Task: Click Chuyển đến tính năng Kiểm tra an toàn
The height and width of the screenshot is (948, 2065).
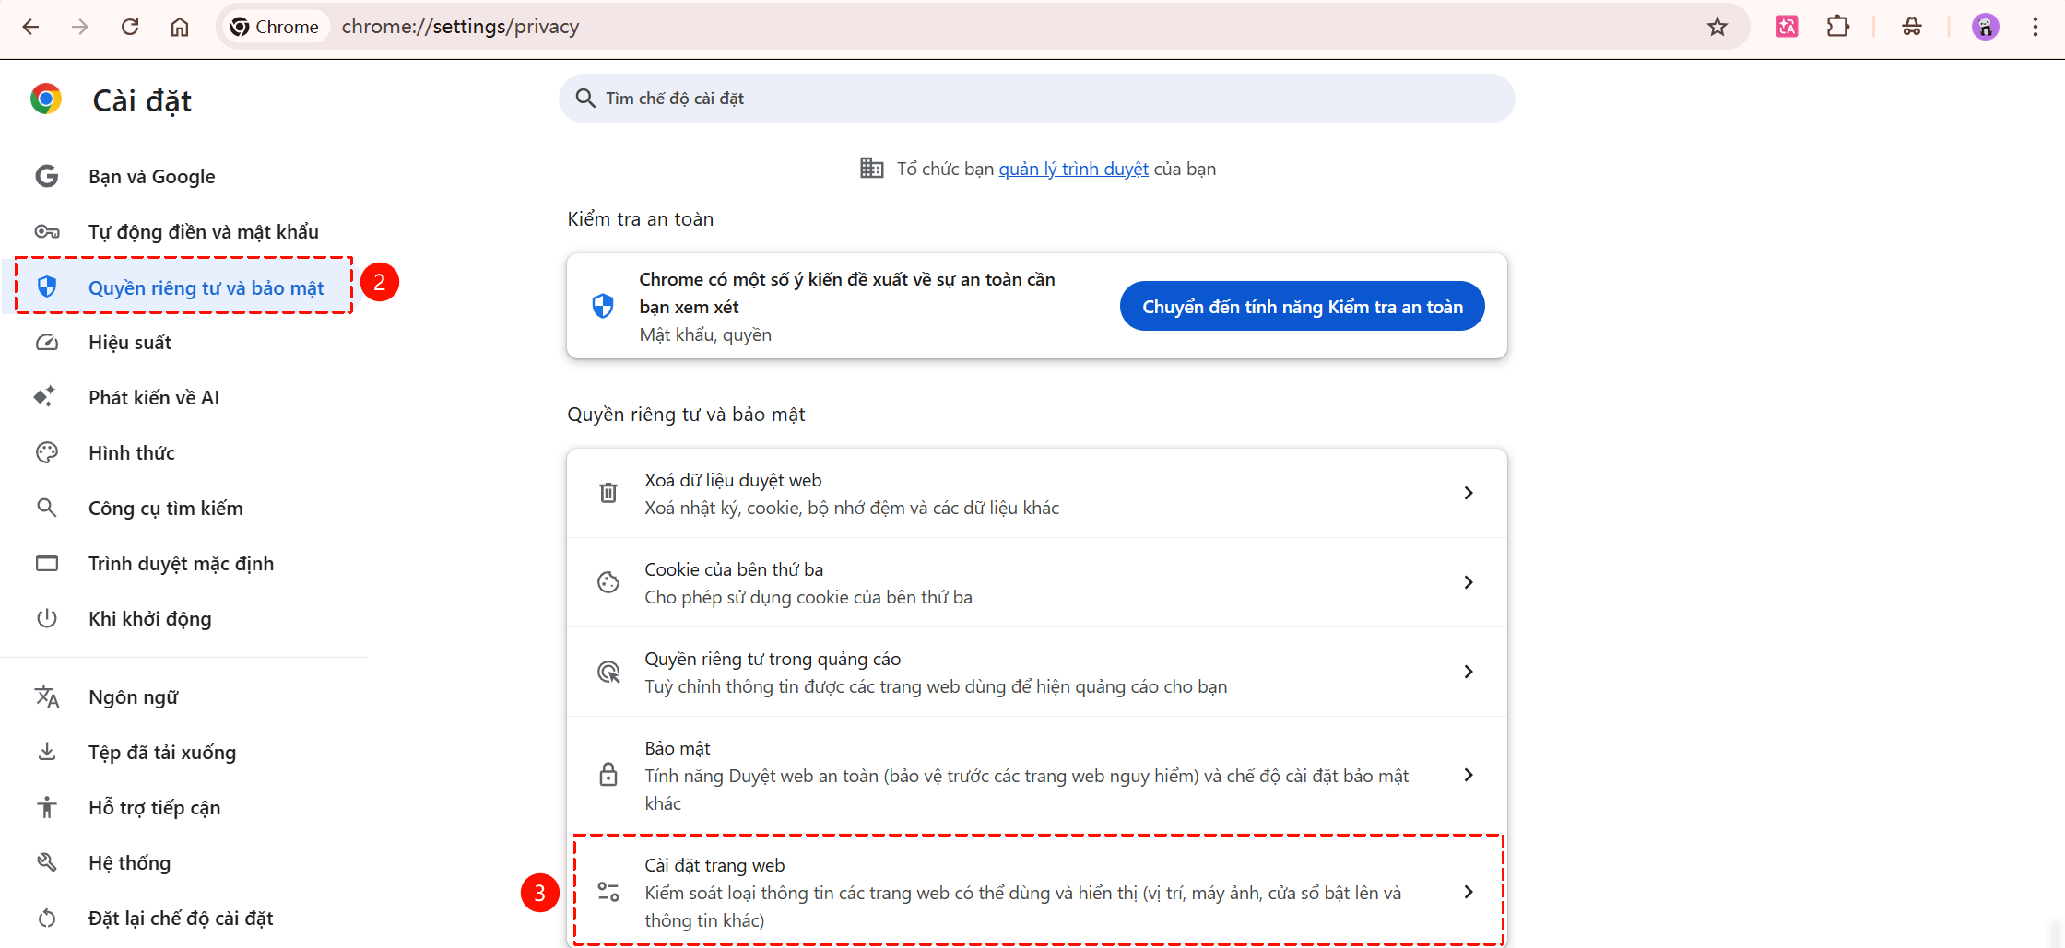Action: click(x=1302, y=307)
